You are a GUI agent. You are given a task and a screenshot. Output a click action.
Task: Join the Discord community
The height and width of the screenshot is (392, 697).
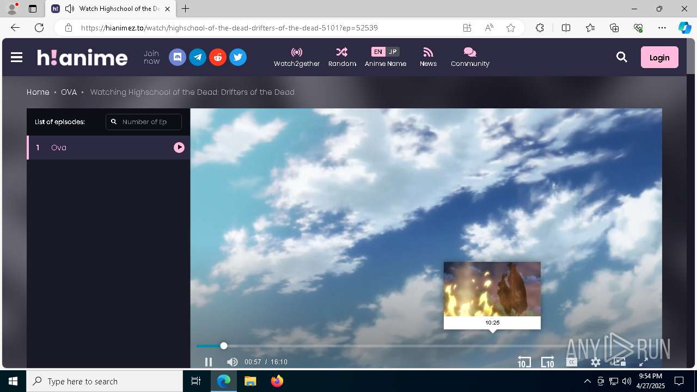[178, 57]
